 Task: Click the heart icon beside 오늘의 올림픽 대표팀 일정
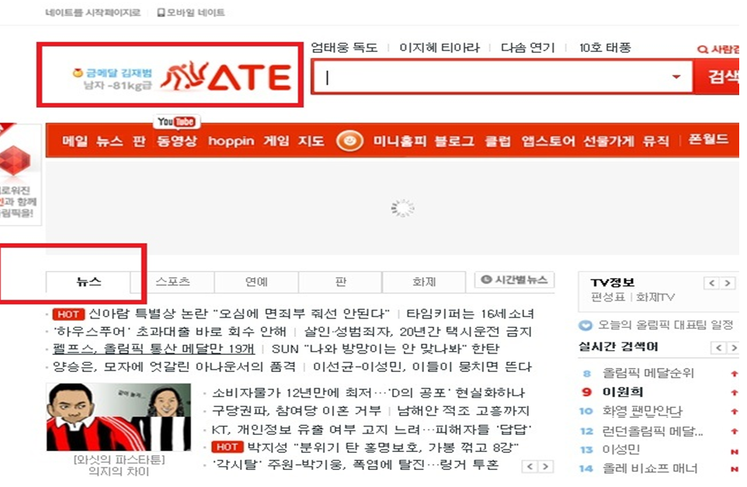click(x=585, y=325)
